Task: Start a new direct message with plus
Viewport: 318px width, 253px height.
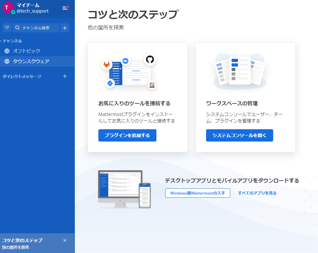Action: (x=65, y=76)
